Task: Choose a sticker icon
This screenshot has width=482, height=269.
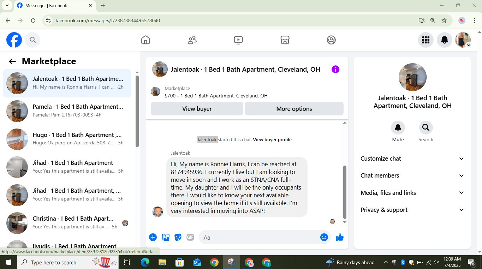Action: [x=178, y=237]
